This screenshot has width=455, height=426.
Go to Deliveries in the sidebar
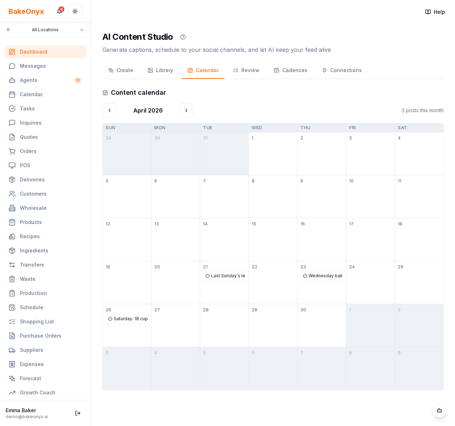pos(32,180)
